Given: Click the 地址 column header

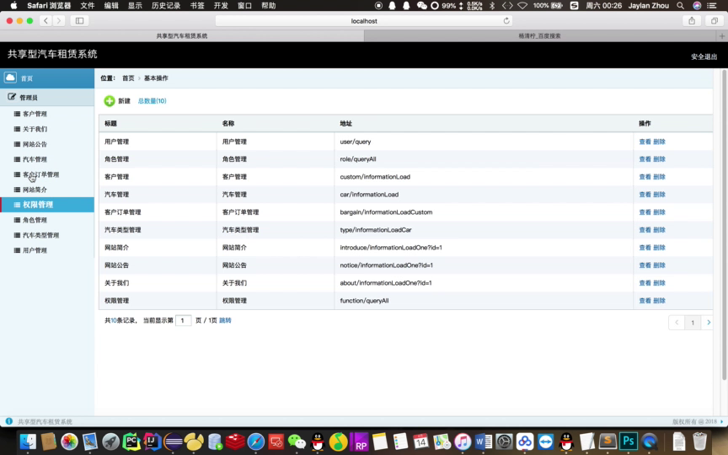Looking at the screenshot, I should tap(346, 124).
